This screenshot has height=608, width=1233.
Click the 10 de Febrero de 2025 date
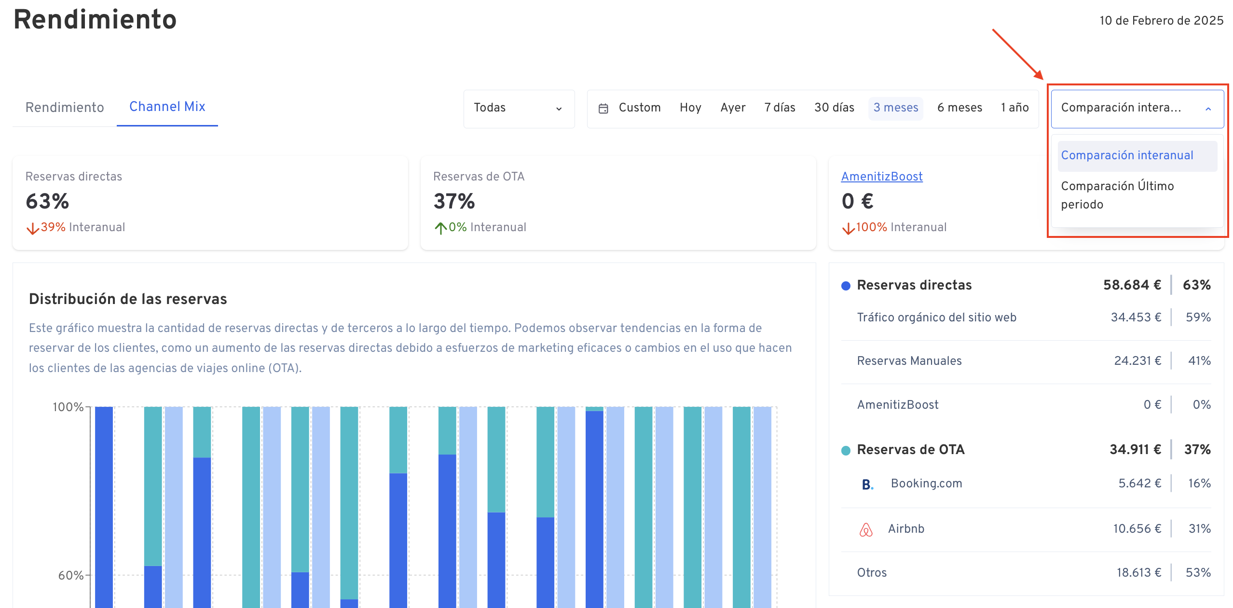tap(1161, 21)
